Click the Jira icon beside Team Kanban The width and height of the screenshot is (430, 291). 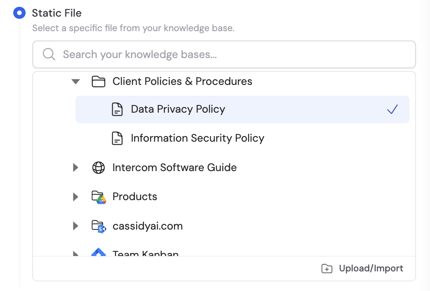(x=99, y=253)
